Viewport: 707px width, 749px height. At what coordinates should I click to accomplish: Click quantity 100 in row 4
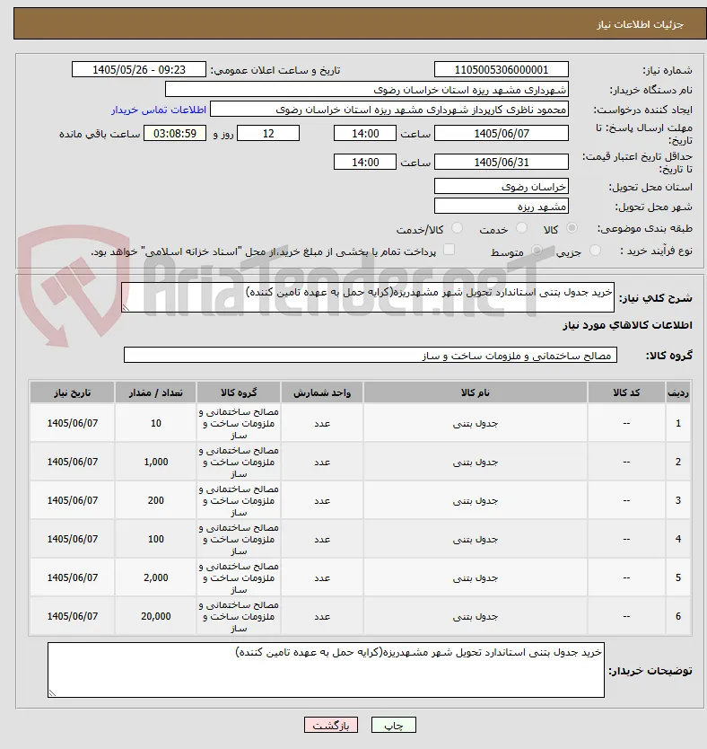(x=156, y=540)
